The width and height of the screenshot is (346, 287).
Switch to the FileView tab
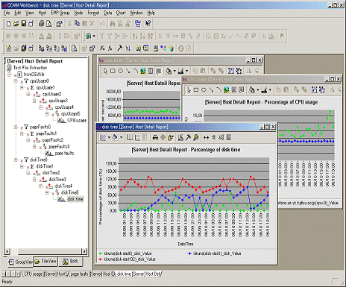(x=45, y=262)
